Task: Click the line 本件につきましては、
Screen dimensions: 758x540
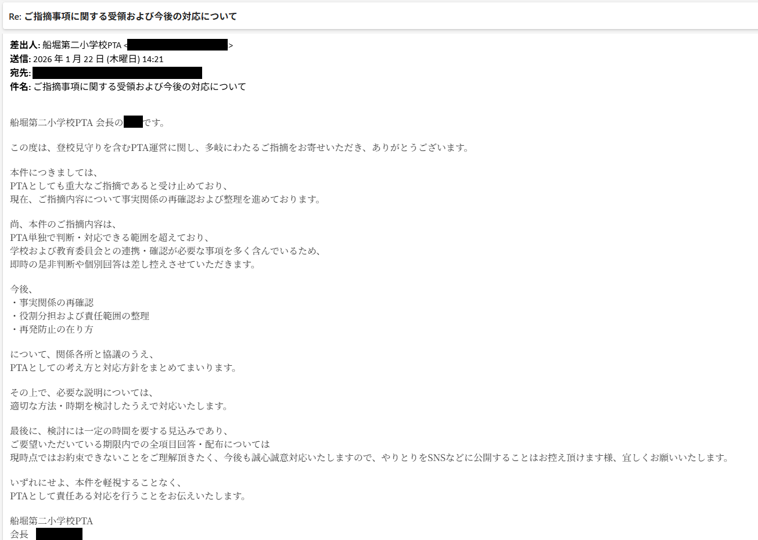Action: 54,173
